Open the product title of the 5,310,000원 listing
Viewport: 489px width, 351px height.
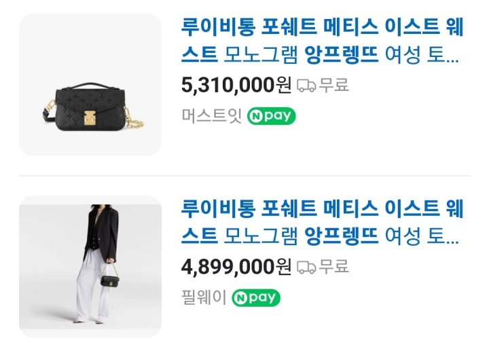pyautogui.click(x=322, y=41)
